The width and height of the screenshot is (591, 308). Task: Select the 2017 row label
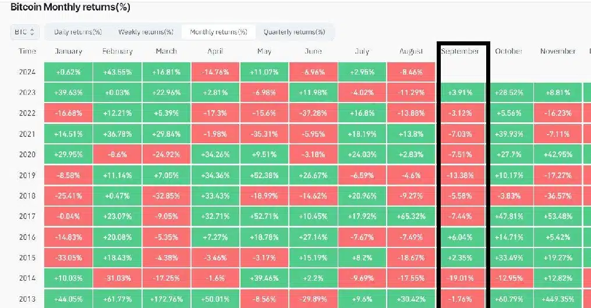click(x=27, y=217)
